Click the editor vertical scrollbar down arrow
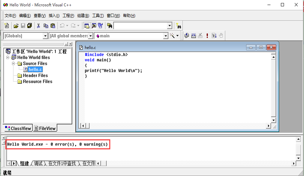The height and width of the screenshot is (176, 304). (x=273, y=120)
